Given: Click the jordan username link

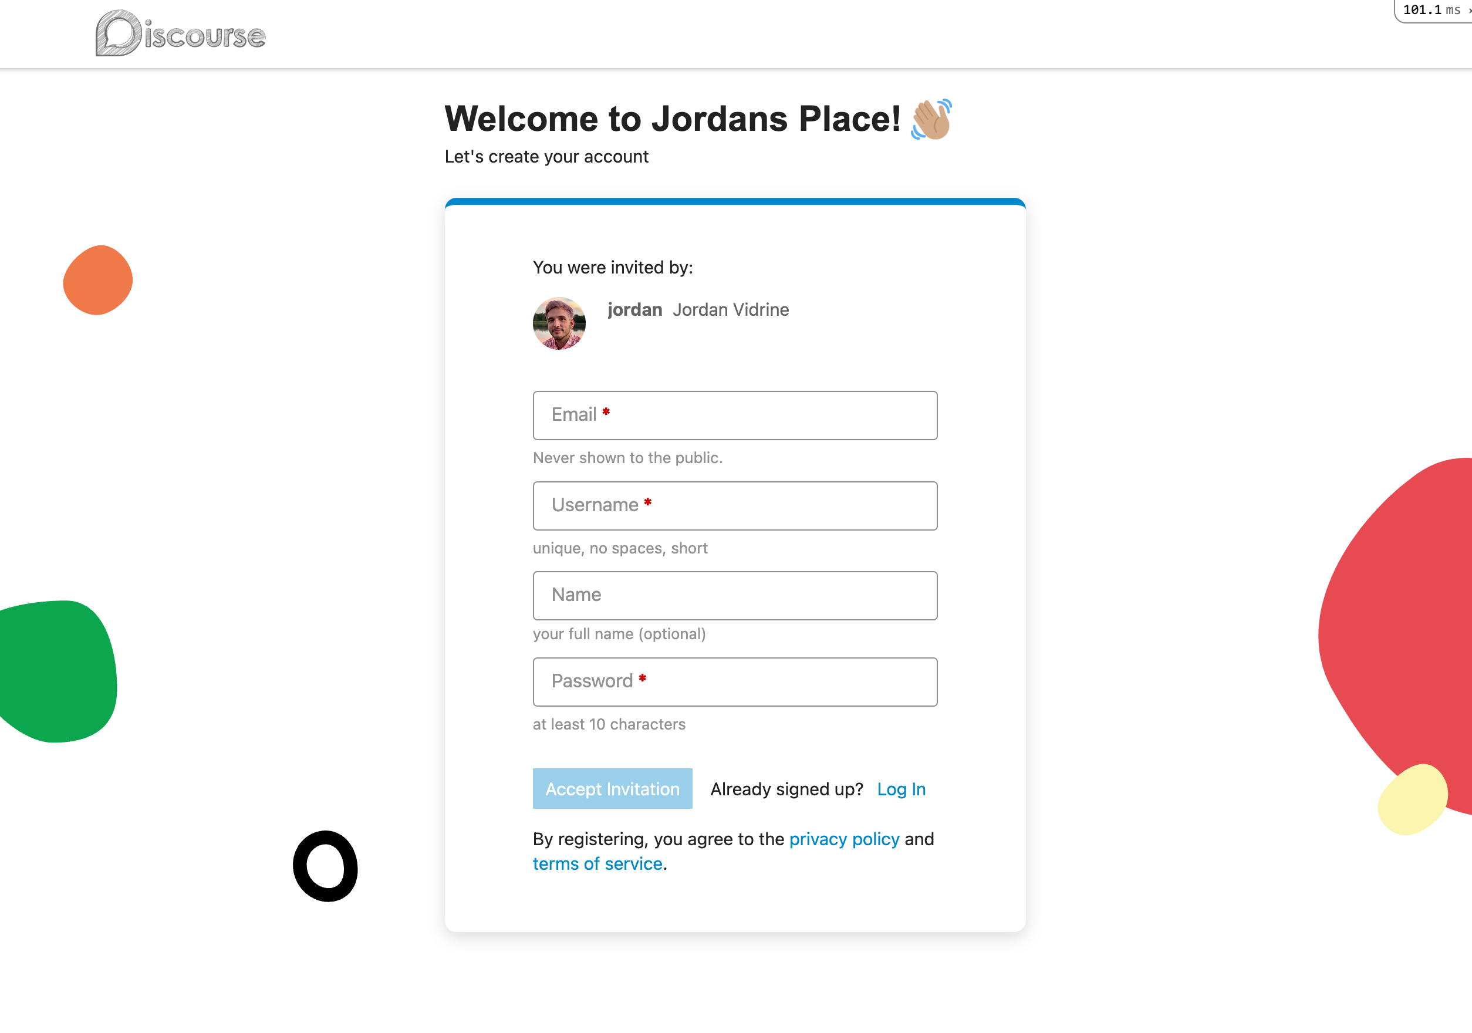Looking at the screenshot, I should tap(634, 310).
